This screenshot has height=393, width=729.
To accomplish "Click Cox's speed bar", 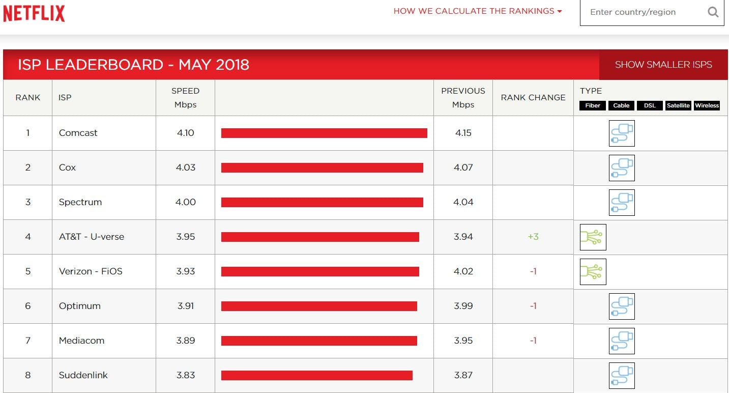I will click(322, 167).
